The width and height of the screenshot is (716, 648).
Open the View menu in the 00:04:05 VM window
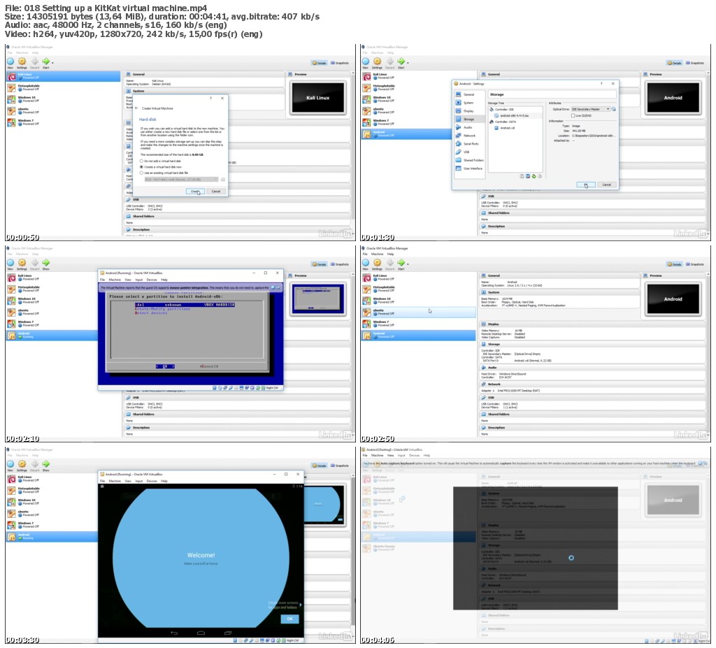pos(390,455)
